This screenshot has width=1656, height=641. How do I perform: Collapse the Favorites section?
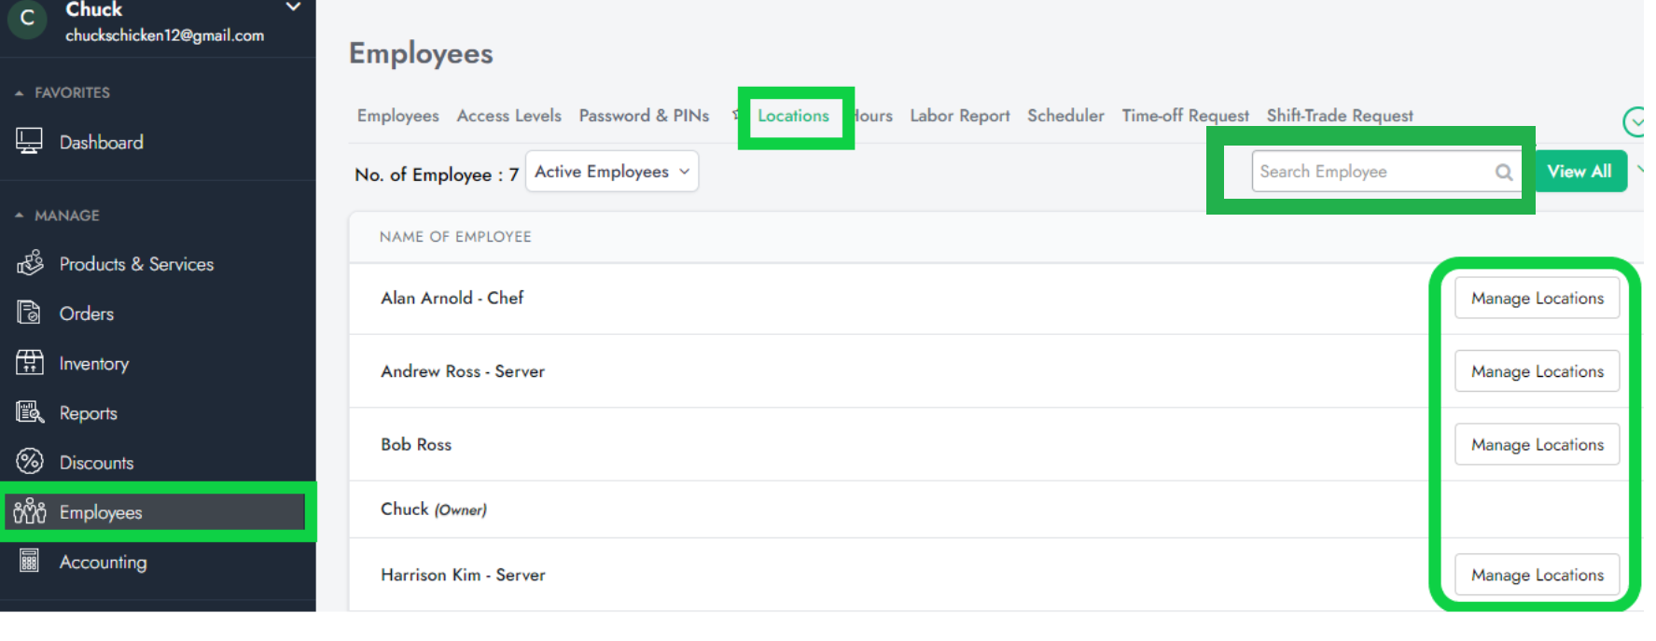[20, 93]
